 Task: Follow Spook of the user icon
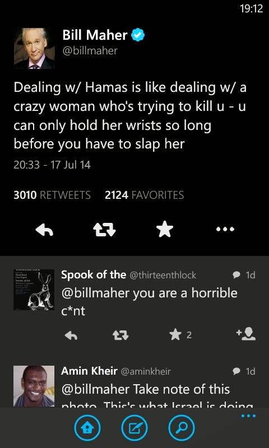point(246,334)
